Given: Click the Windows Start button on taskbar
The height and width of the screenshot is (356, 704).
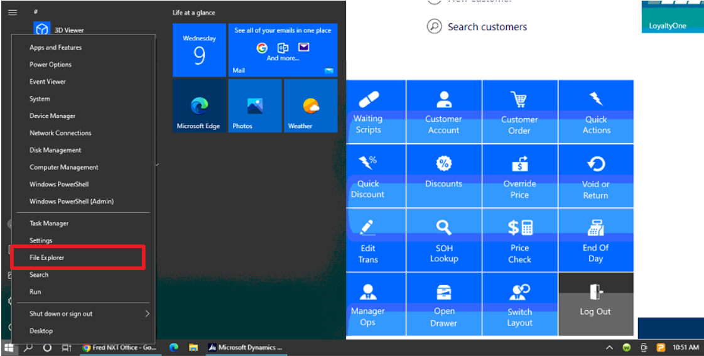Looking at the screenshot, I should tap(9, 347).
